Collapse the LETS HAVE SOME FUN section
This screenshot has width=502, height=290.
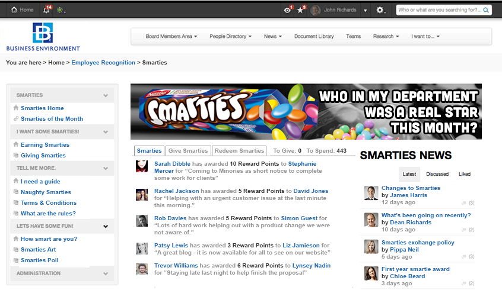point(106,226)
